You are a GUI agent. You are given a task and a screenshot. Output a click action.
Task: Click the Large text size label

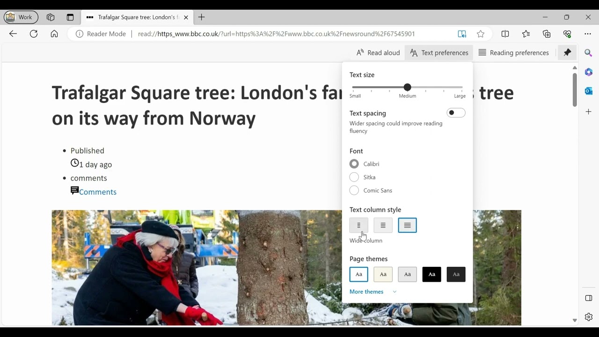click(460, 96)
